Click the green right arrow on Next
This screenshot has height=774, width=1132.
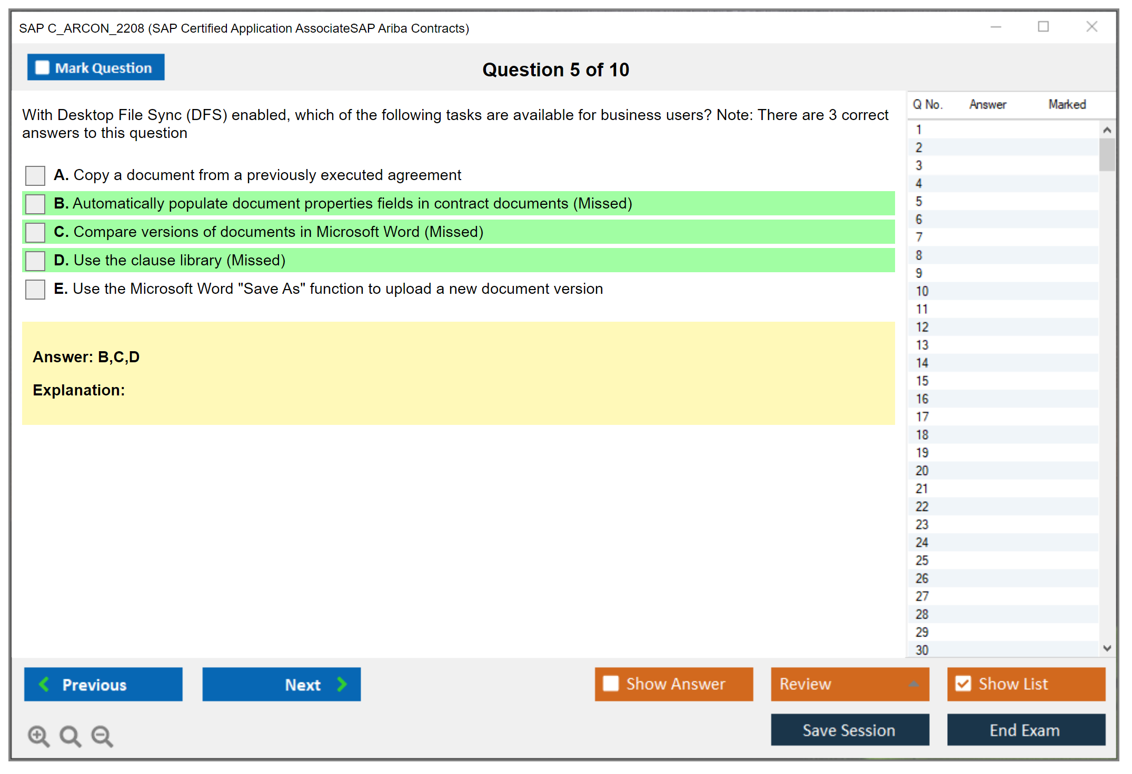click(x=342, y=684)
